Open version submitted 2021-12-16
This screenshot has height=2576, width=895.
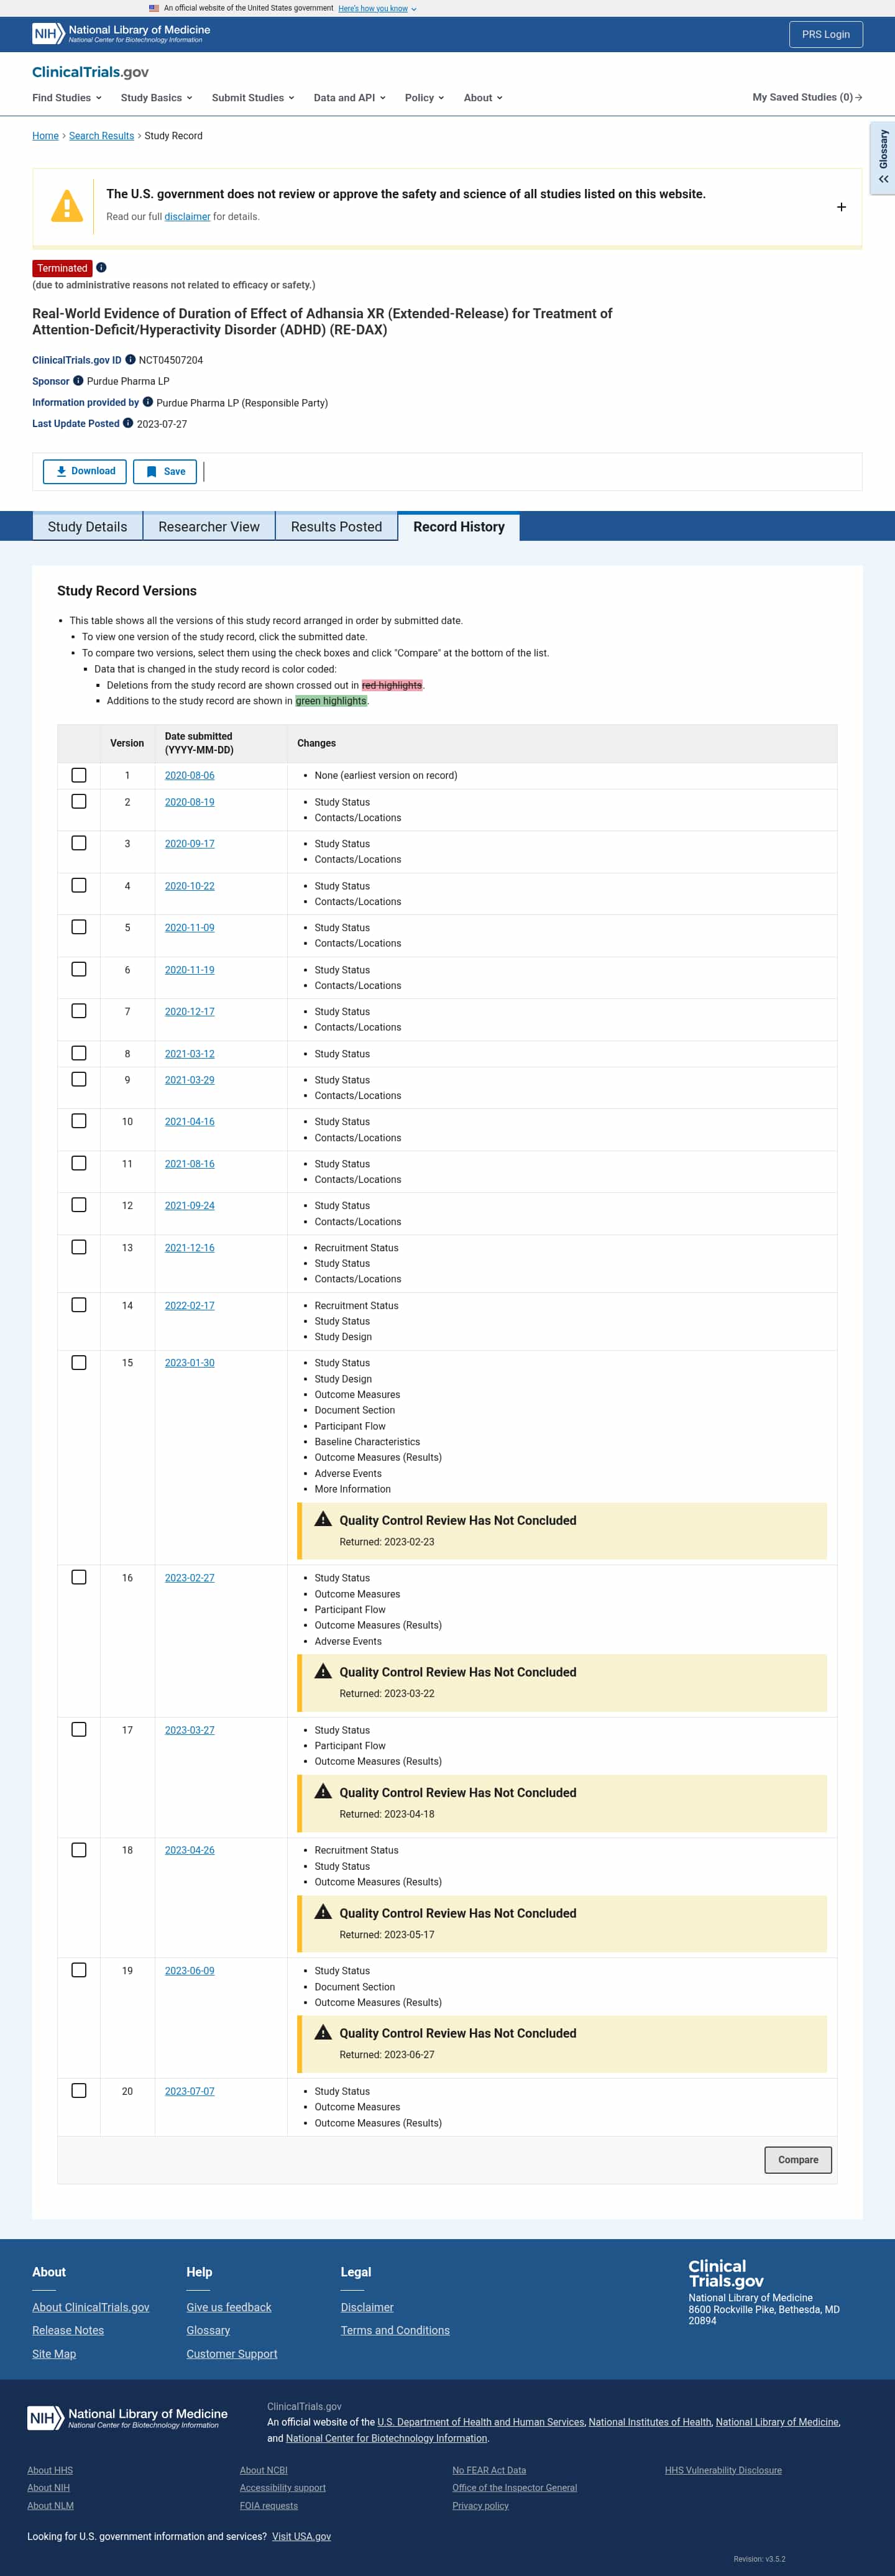(189, 1248)
